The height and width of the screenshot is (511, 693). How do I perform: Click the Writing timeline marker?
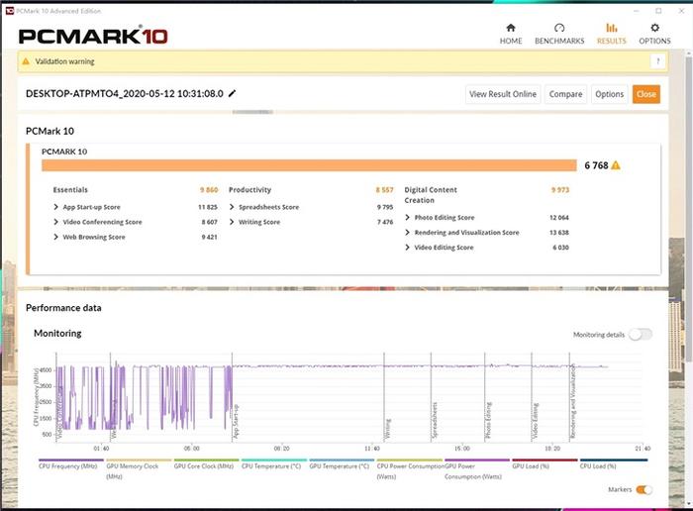[x=388, y=429]
